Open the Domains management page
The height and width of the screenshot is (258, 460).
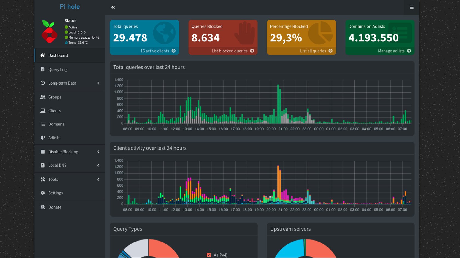[x=70, y=124]
